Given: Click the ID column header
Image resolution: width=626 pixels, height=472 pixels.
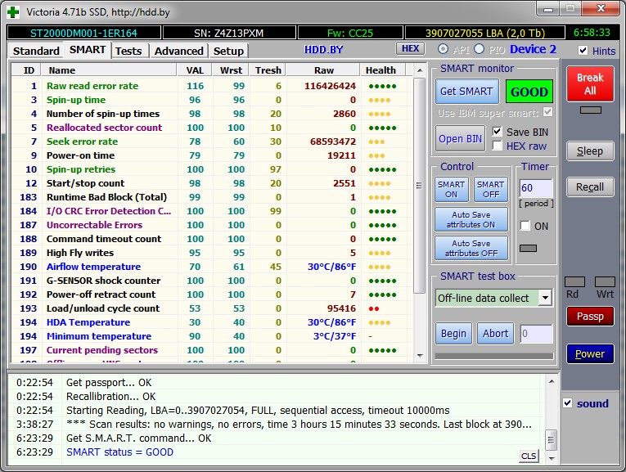Looking at the screenshot, I should tap(28, 70).
